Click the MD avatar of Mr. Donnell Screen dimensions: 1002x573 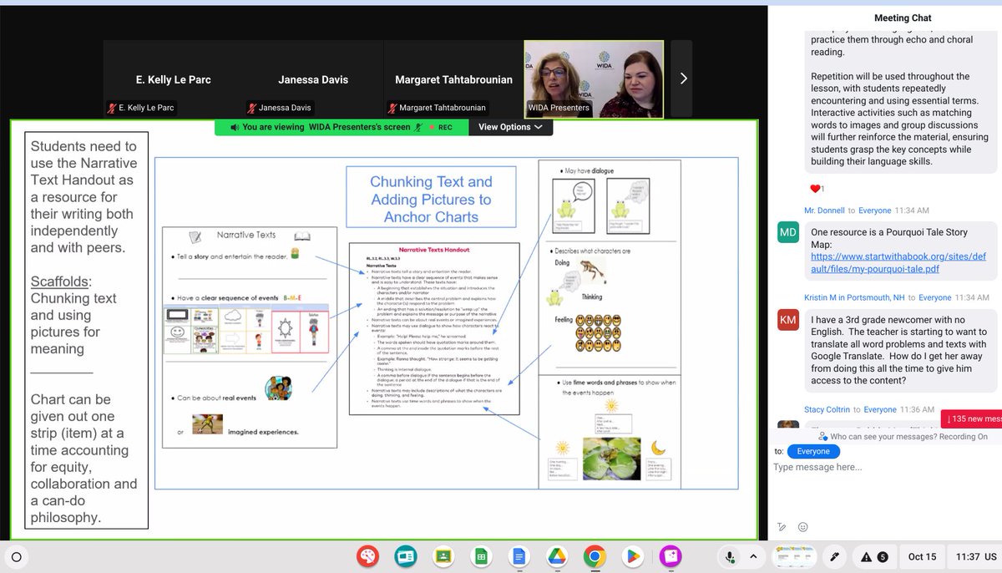pos(788,232)
